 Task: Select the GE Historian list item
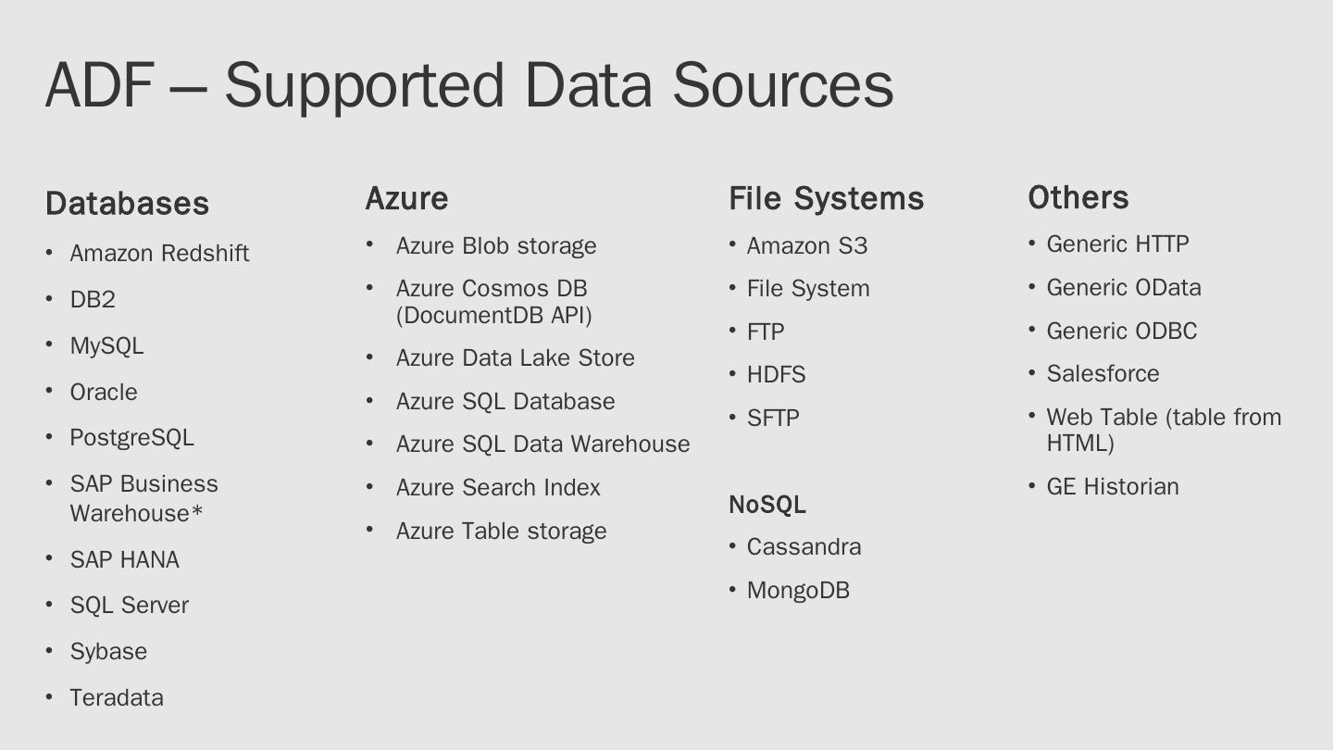click(1112, 486)
